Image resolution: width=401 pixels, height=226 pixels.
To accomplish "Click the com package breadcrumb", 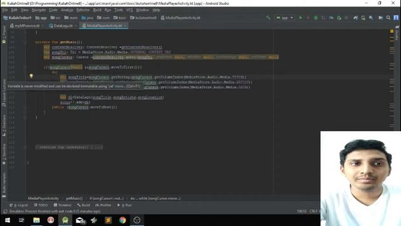I will 103,18.
